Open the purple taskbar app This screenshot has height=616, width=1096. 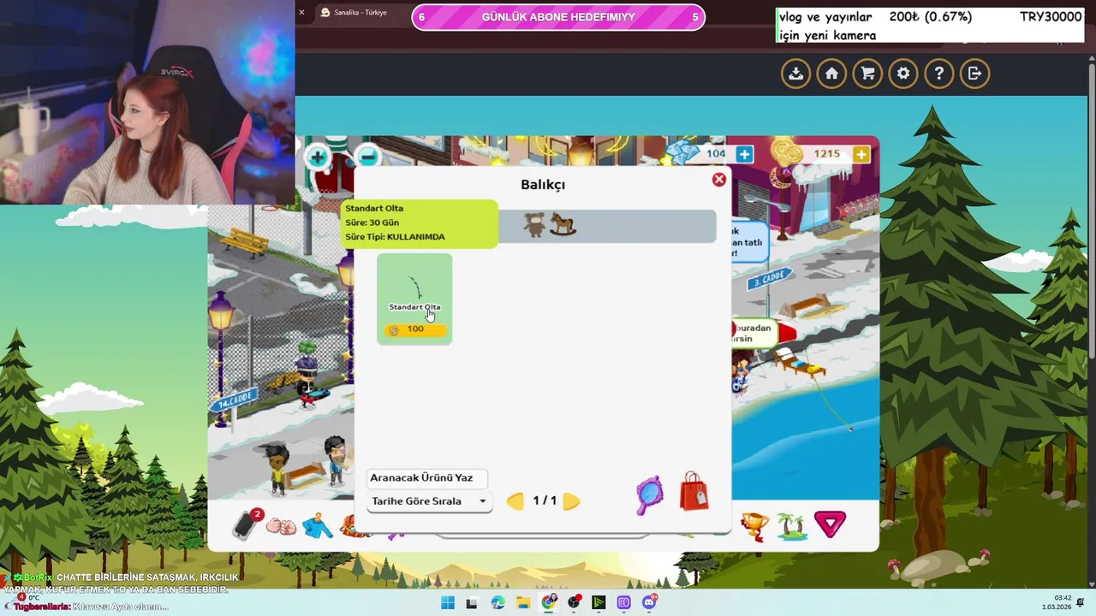[x=624, y=603]
